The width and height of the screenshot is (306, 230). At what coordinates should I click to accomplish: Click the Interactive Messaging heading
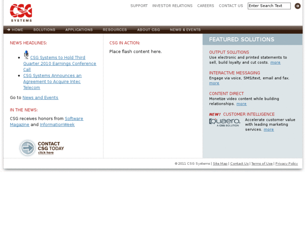click(x=234, y=73)
